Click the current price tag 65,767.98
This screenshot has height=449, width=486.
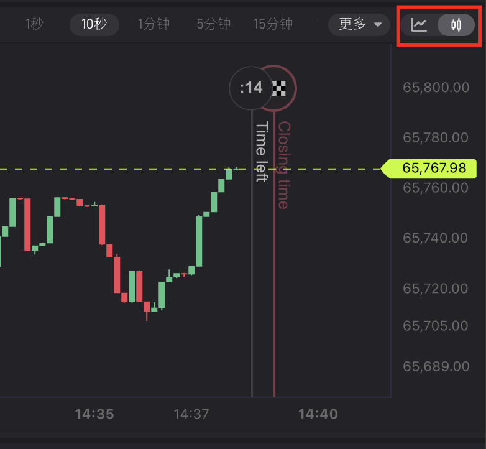[x=433, y=168]
